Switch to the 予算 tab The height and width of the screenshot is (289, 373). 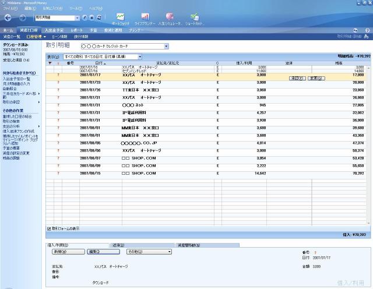click(x=93, y=30)
